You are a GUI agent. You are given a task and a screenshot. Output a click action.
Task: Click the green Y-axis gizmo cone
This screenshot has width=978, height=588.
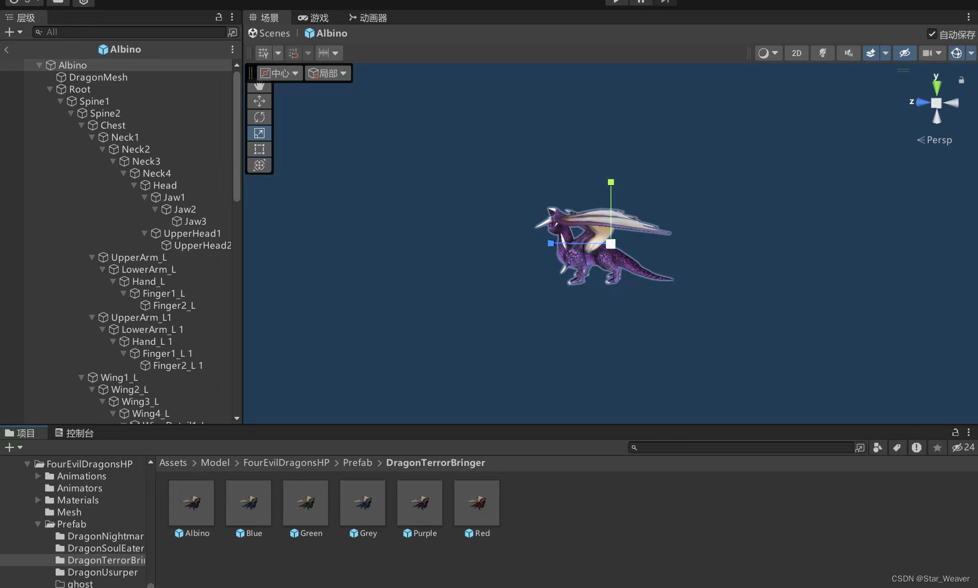click(x=936, y=88)
